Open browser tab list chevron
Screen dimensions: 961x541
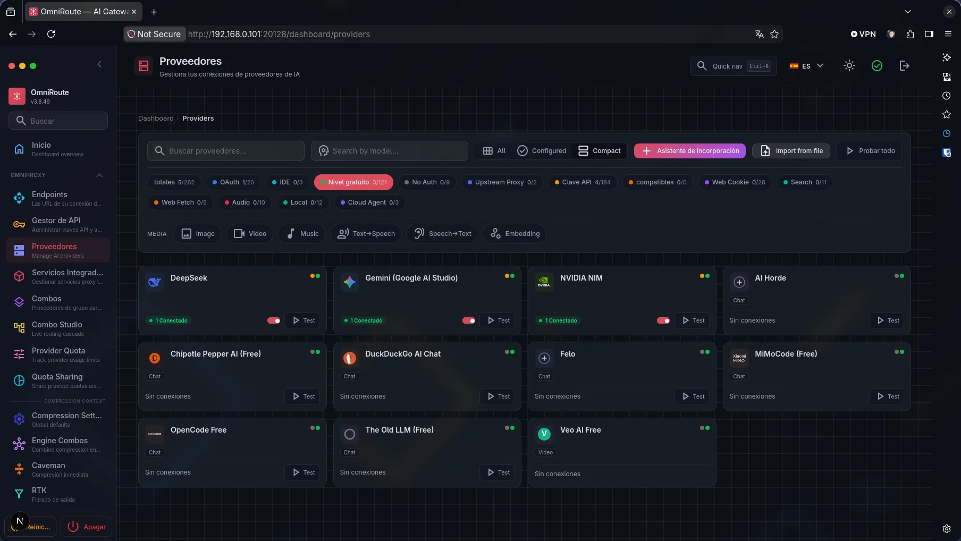tap(907, 12)
